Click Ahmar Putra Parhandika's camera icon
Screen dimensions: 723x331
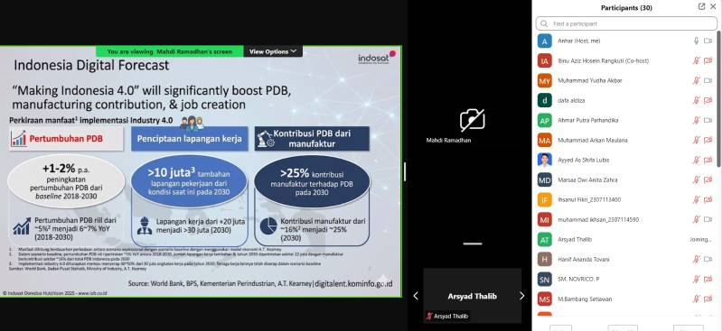click(708, 120)
